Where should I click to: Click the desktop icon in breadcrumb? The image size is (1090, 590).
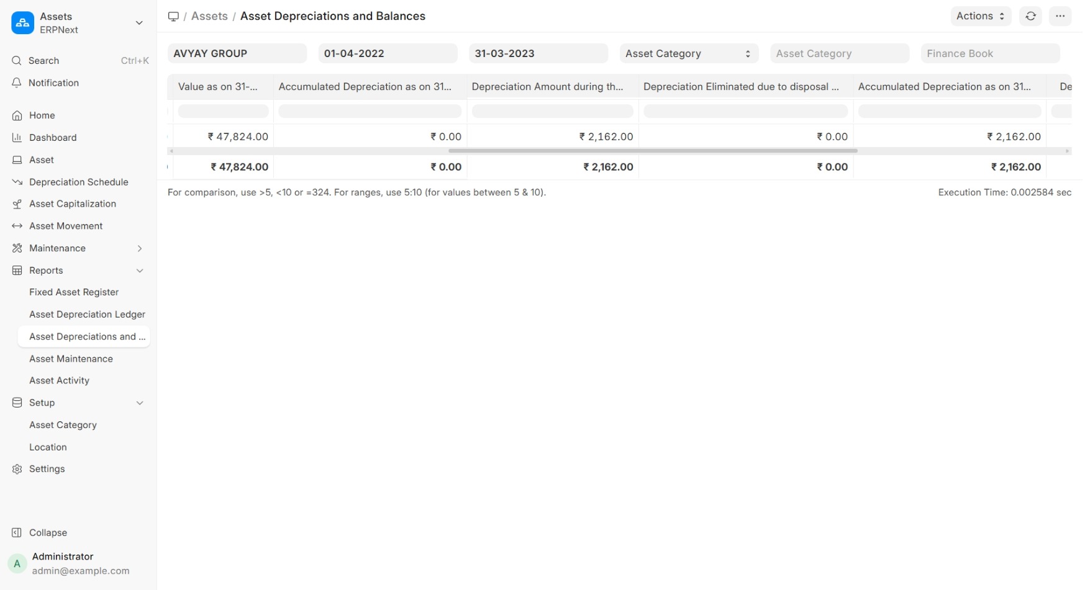tap(173, 16)
